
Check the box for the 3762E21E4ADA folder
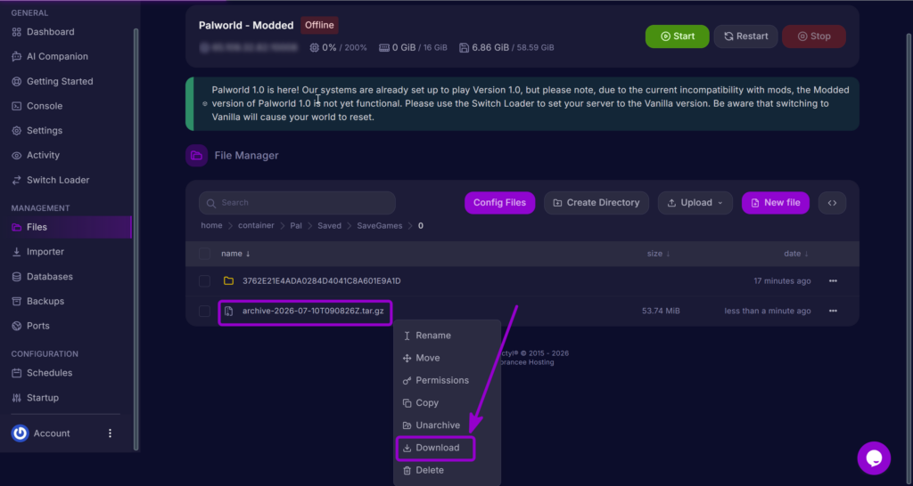pos(204,280)
